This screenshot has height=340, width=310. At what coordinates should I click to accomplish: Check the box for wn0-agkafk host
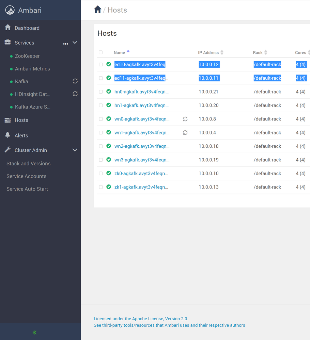101,119
